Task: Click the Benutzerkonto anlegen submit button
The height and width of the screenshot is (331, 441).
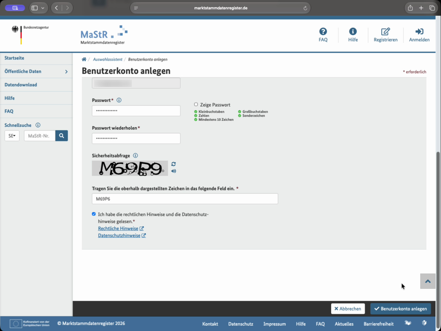Action: [401, 309]
